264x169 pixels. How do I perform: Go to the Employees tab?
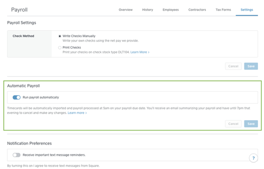click(170, 10)
